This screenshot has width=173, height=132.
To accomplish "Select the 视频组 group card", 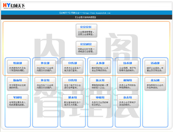I will tap(128, 84).
